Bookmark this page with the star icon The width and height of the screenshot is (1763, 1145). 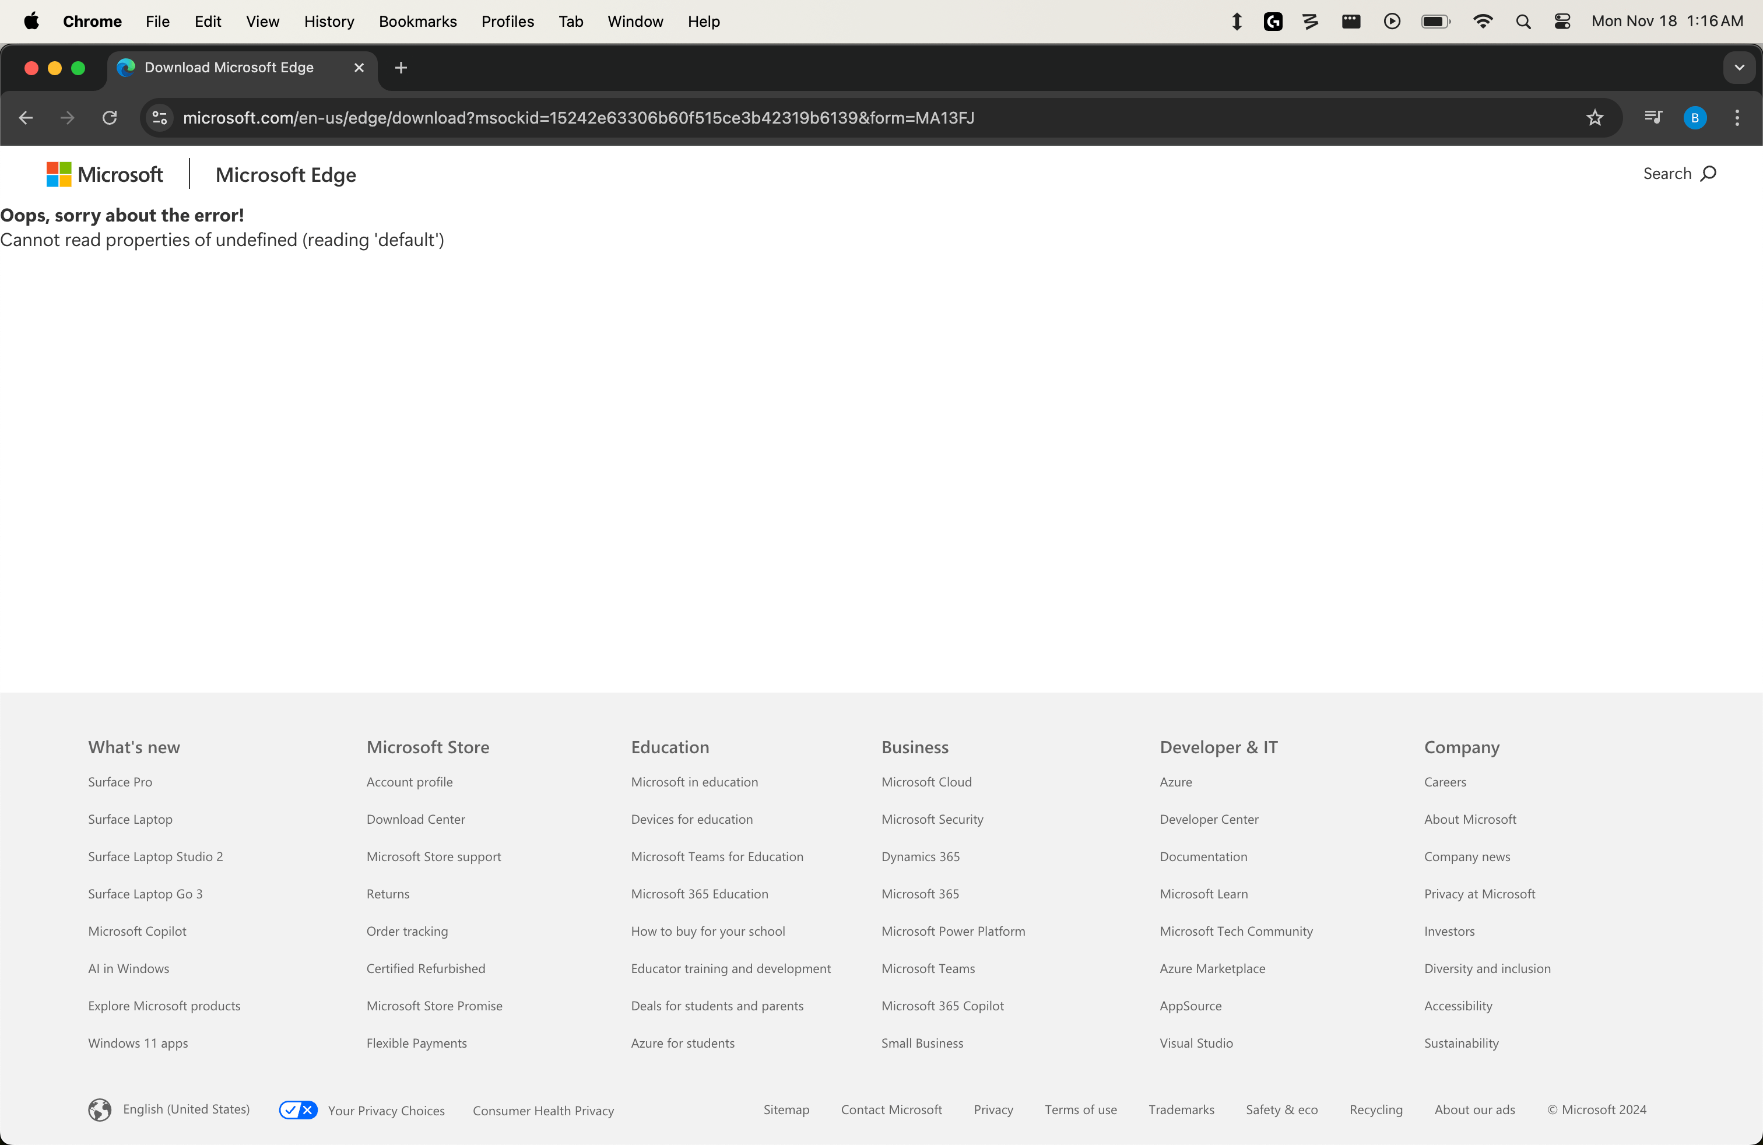[x=1594, y=118]
